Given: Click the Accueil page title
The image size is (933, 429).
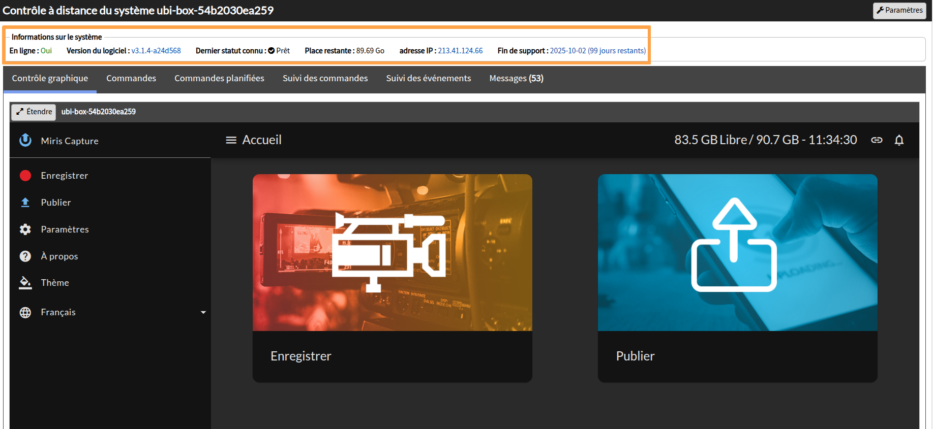Looking at the screenshot, I should point(262,140).
